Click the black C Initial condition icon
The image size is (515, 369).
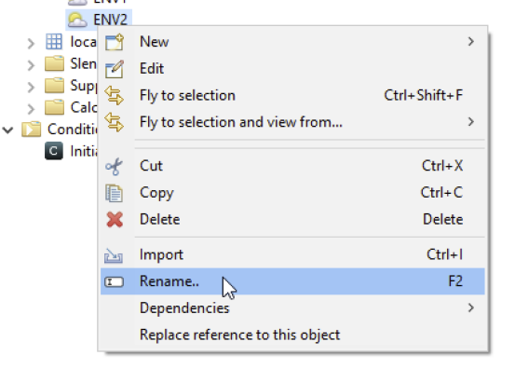(x=54, y=151)
